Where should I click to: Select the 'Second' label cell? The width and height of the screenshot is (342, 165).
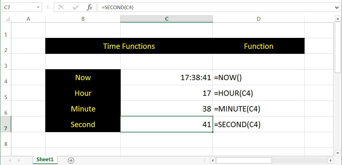pyautogui.click(x=83, y=124)
